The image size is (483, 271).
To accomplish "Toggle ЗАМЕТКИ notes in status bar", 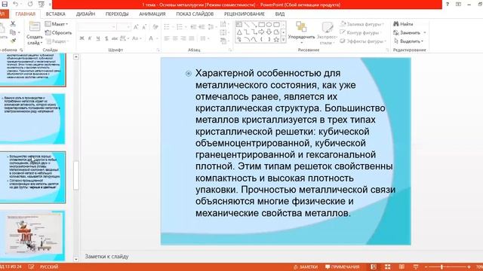I will (x=306, y=266).
